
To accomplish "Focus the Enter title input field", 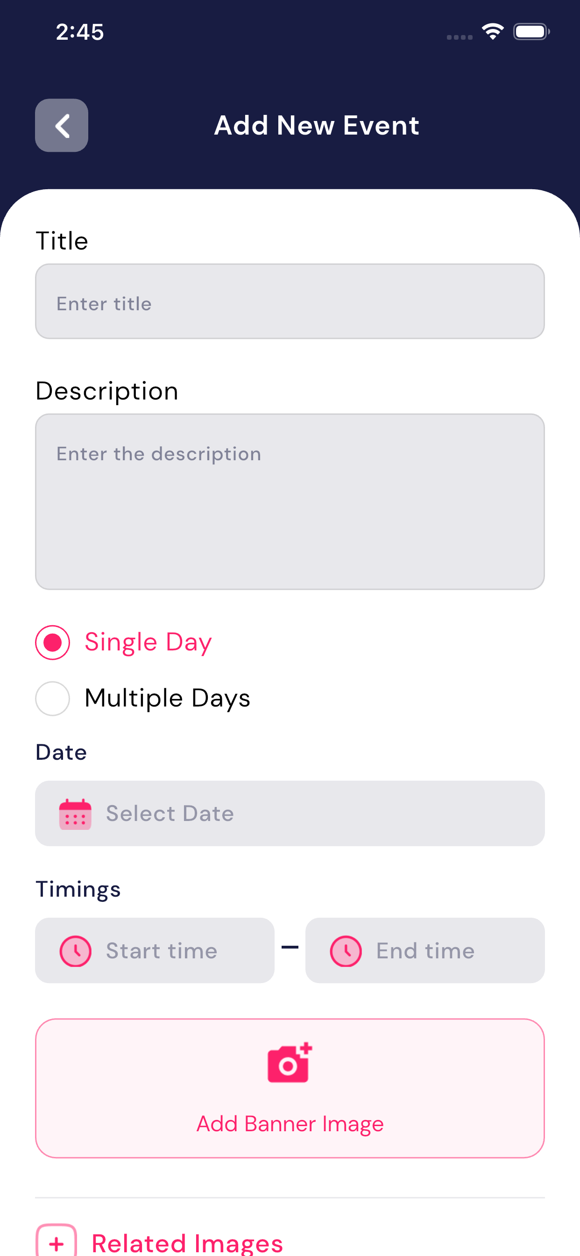I will (x=290, y=301).
